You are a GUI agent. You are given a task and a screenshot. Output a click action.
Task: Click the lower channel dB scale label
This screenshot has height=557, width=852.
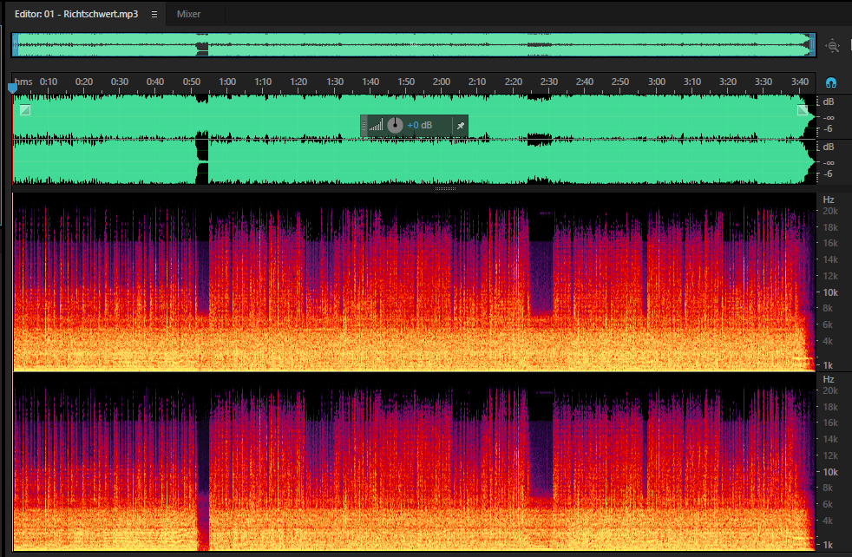(828, 147)
